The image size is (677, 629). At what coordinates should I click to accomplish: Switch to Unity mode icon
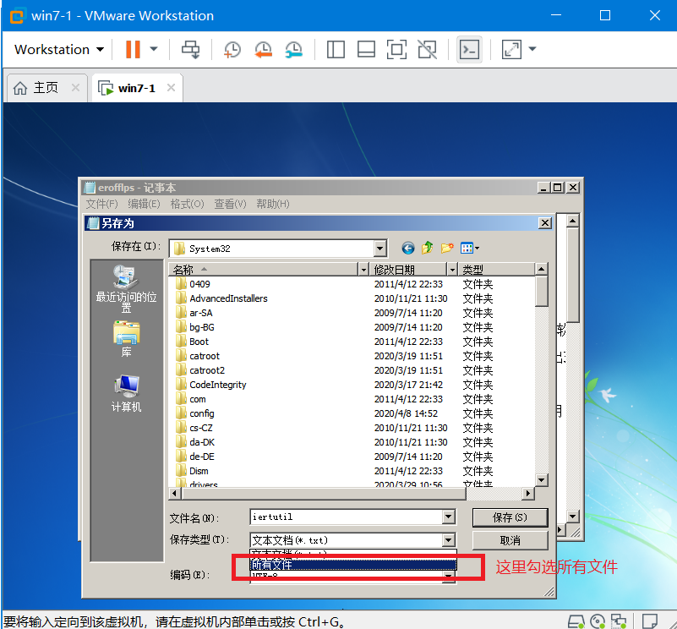tap(428, 49)
